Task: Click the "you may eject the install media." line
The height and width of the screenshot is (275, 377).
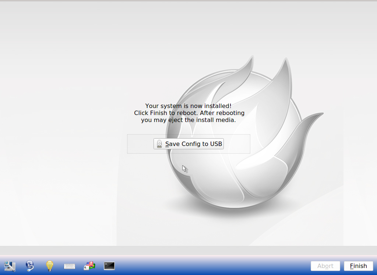Action: pos(188,120)
